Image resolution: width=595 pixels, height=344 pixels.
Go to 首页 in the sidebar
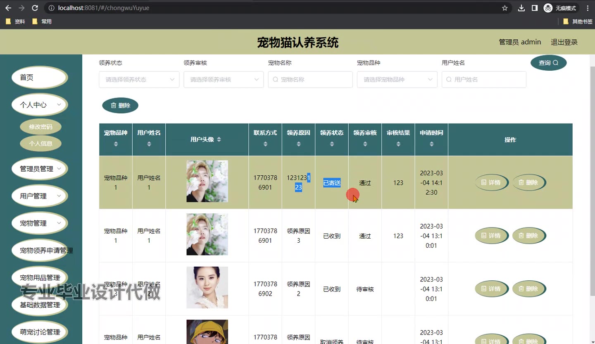pos(40,78)
